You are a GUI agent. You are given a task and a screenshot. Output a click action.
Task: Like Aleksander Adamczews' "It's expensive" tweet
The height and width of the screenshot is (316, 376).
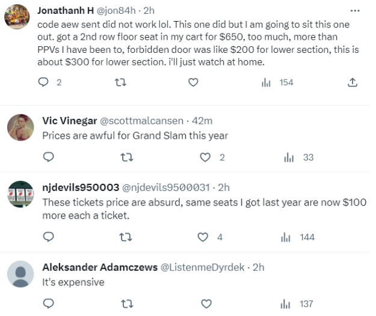[x=206, y=304]
